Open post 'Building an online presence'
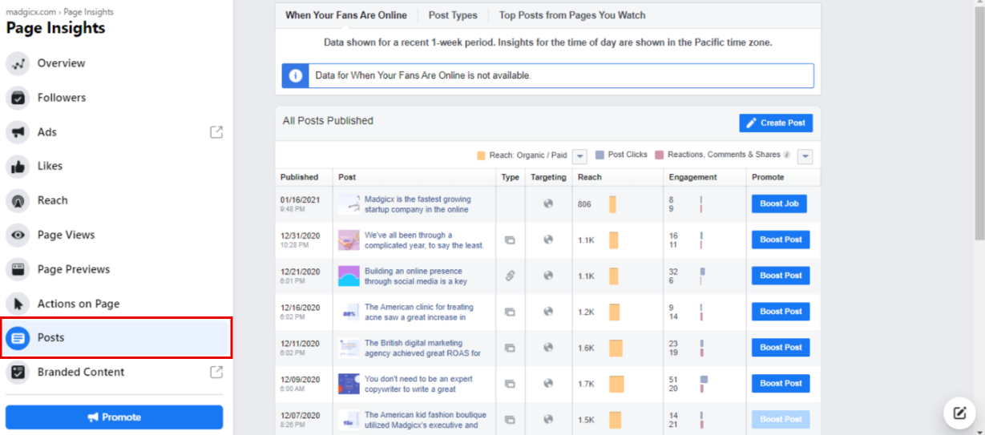The width and height of the screenshot is (985, 435). pos(416,276)
